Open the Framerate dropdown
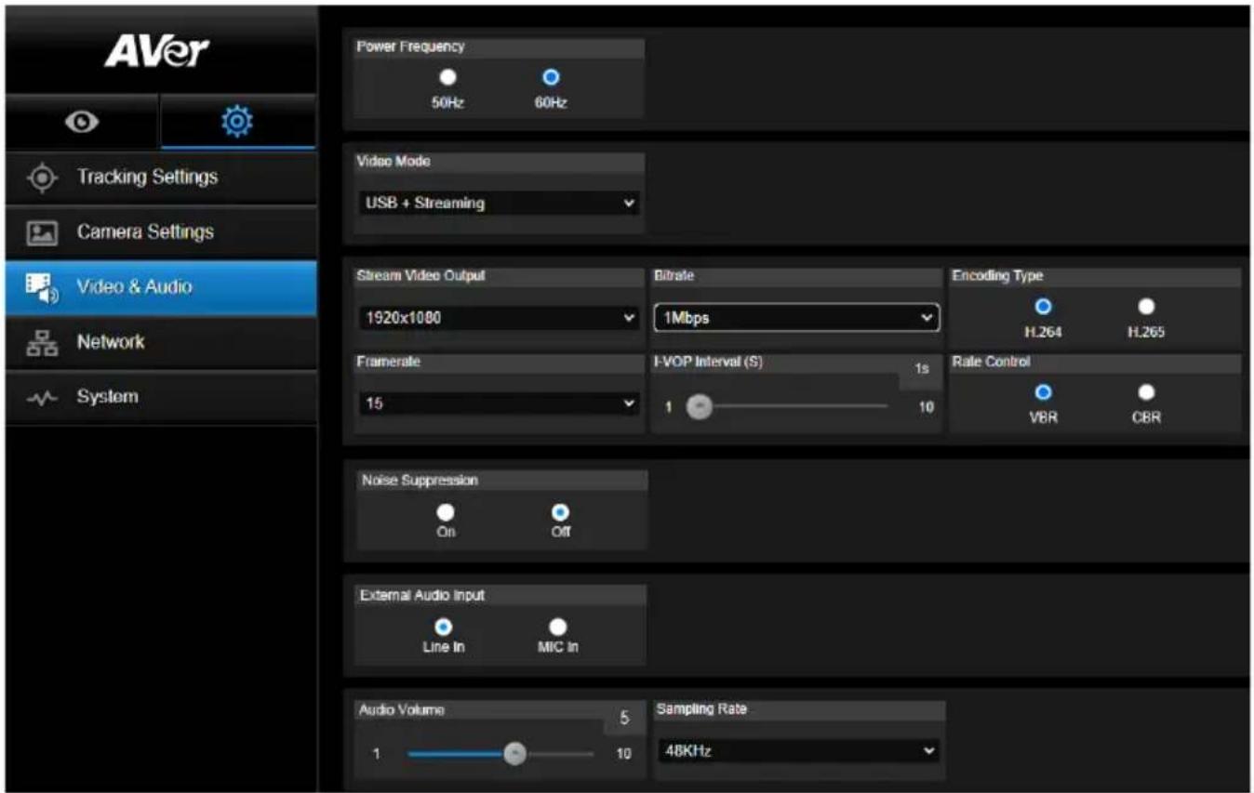 tap(499, 403)
